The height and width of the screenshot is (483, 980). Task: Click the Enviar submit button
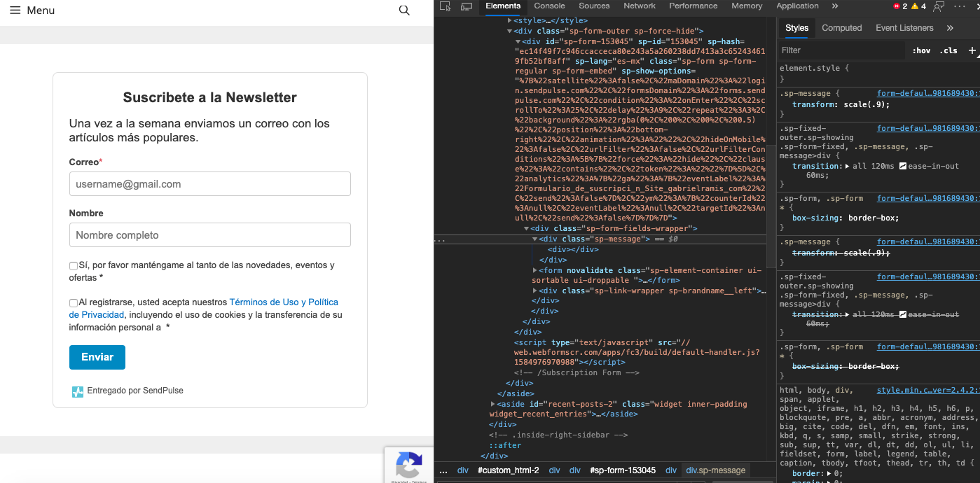click(97, 357)
